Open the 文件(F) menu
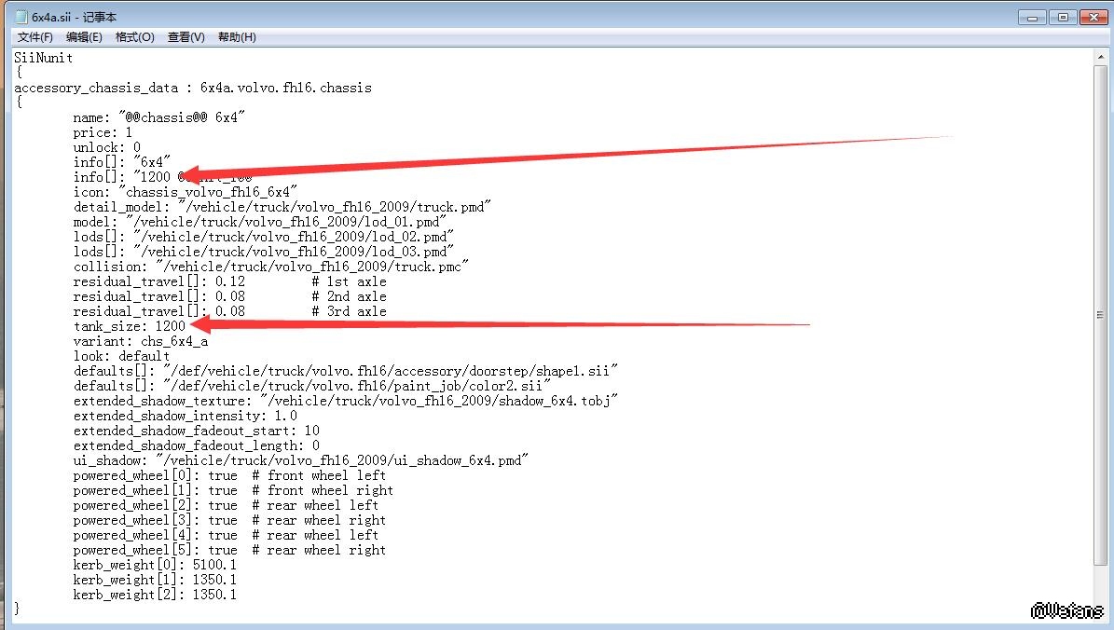 pos(34,37)
